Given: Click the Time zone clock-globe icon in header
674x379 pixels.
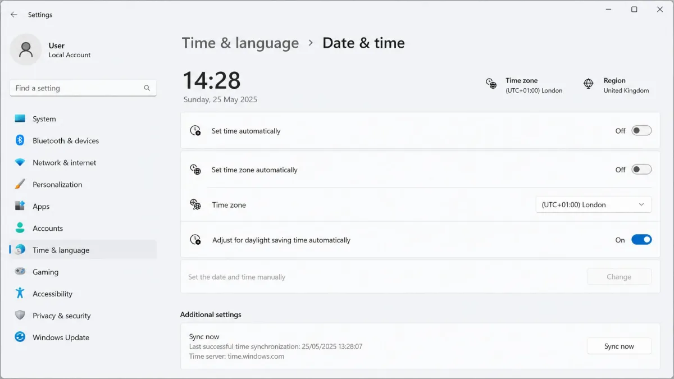Looking at the screenshot, I should 491,84.
